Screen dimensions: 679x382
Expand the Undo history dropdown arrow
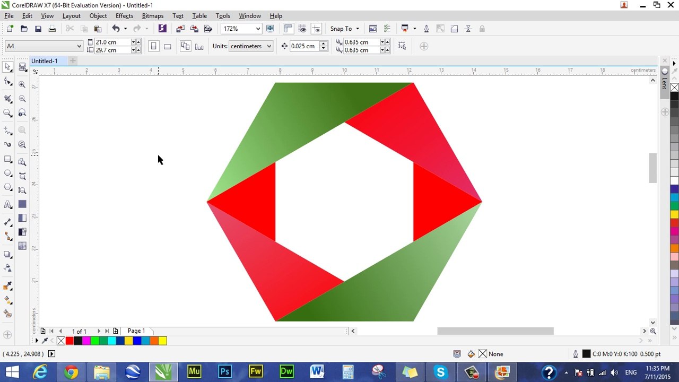[126, 29]
